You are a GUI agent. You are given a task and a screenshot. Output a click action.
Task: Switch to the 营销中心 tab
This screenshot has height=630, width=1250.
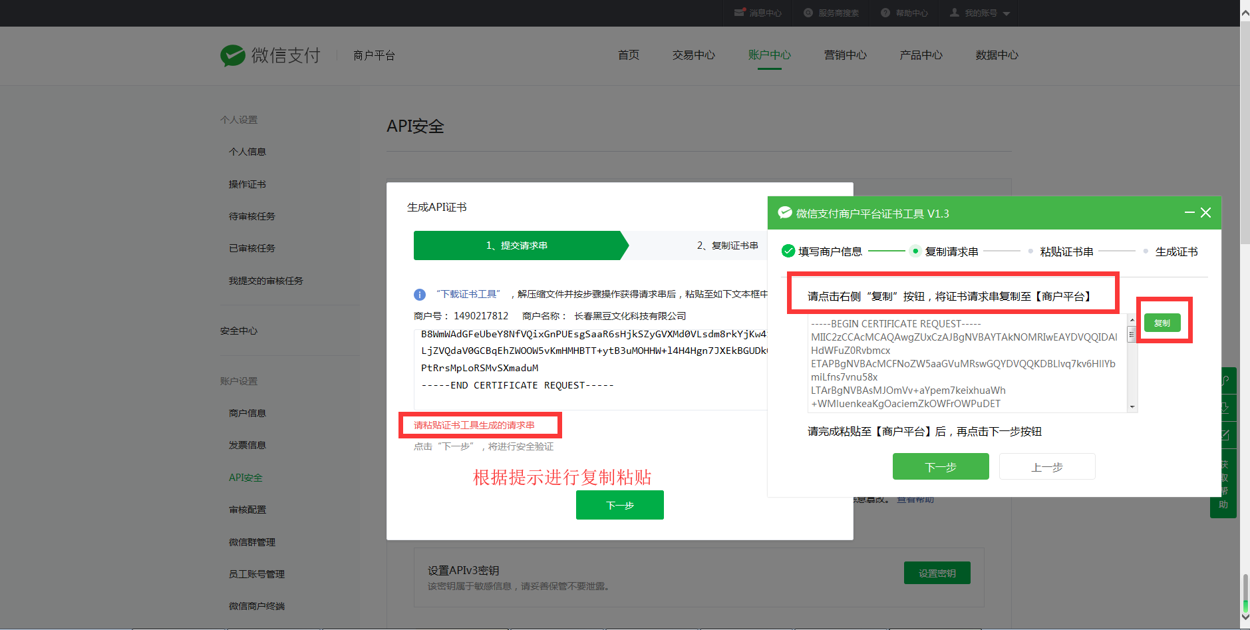tap(846, 55)
